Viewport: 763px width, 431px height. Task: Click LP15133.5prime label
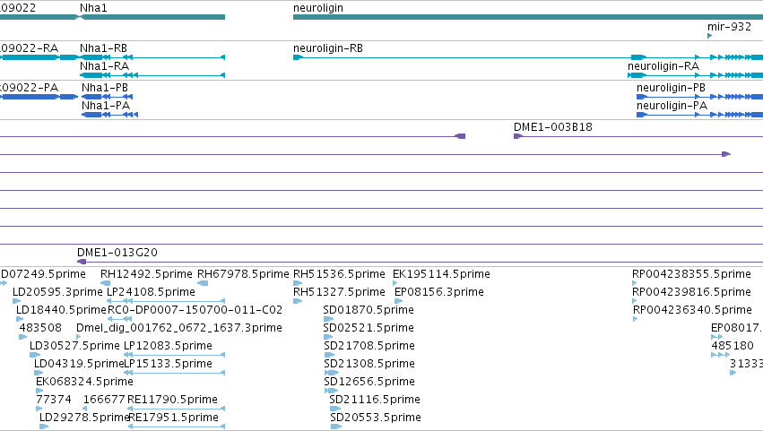pyautogui.click(x=168, y=364)
